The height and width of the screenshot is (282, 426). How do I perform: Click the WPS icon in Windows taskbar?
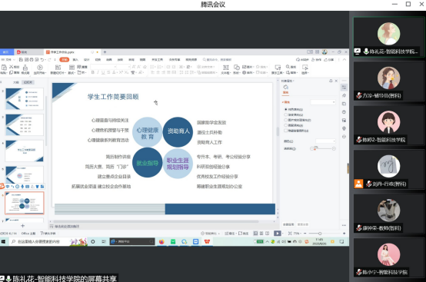pyautogui.click(x=207, y=241)
